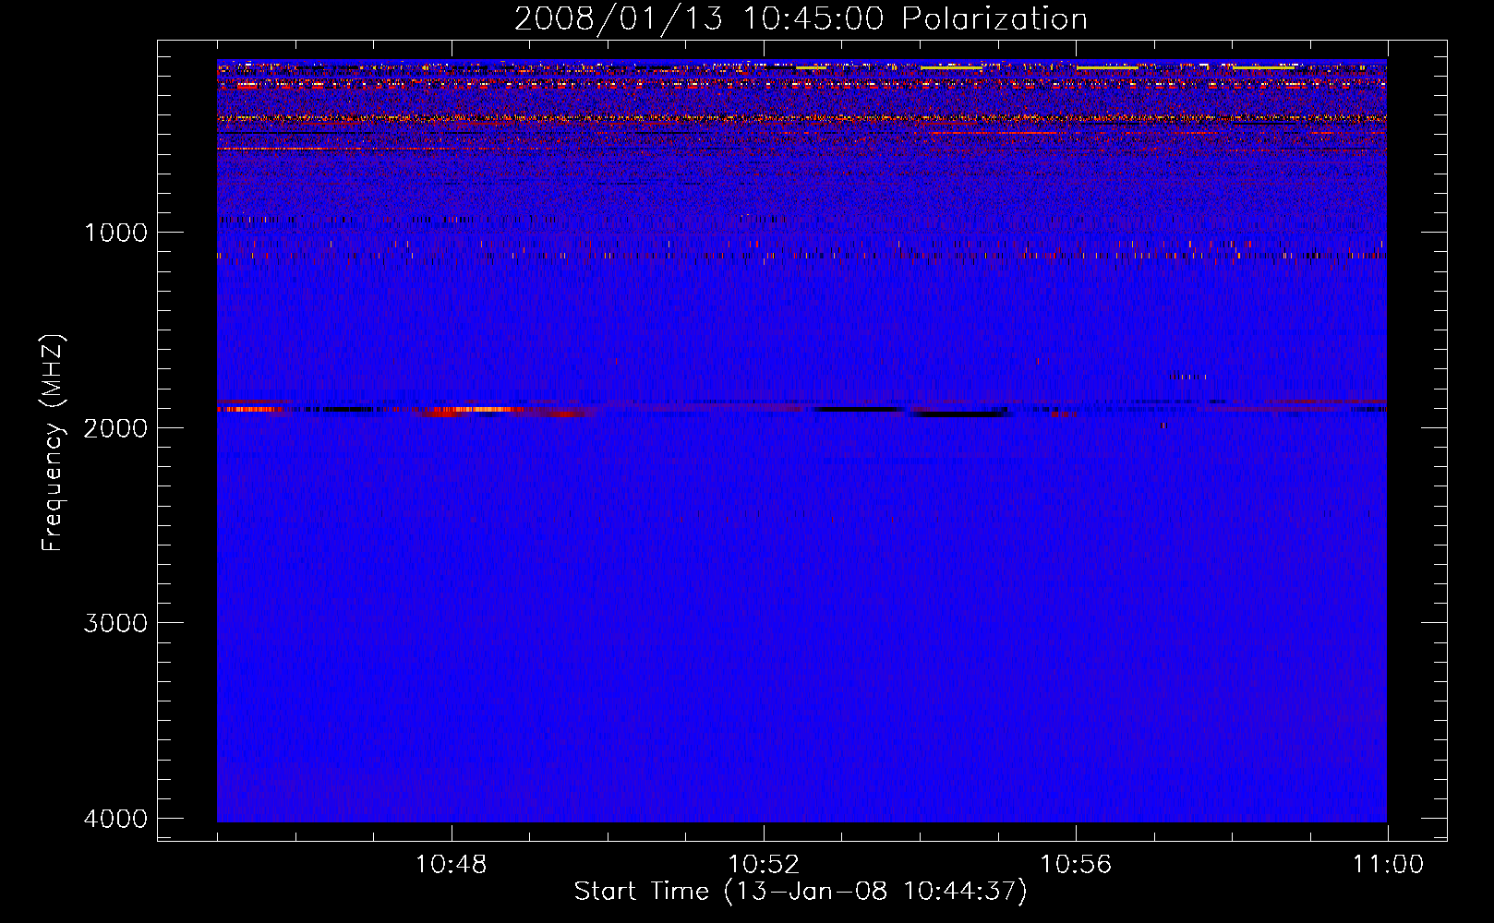The image size is (1494, 923).
Task: Click the 10:48 time tick label
Action: coord(451,865)
